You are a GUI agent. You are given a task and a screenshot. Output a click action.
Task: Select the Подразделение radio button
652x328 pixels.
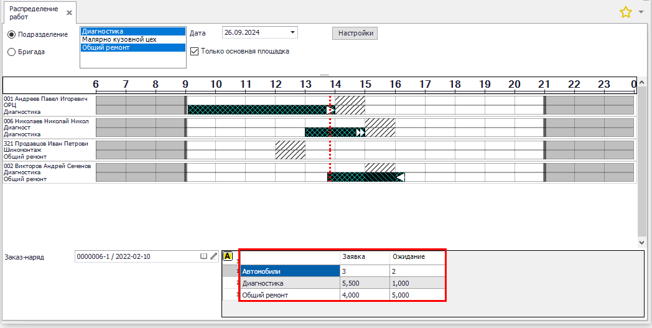pyautogui.click(x=11, y=34)
